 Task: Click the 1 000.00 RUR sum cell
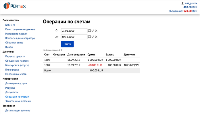tap(95, 60)
